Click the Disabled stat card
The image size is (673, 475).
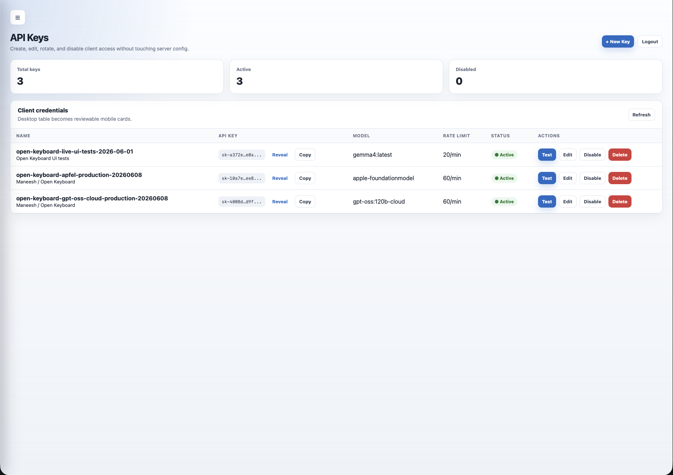coord(555,76)
